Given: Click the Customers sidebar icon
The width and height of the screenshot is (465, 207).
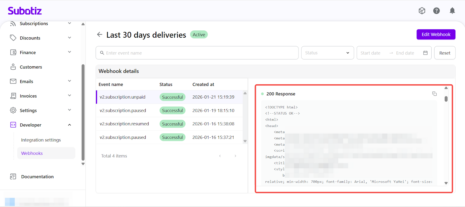Looking at the screenshot, I should click(13, 67).
